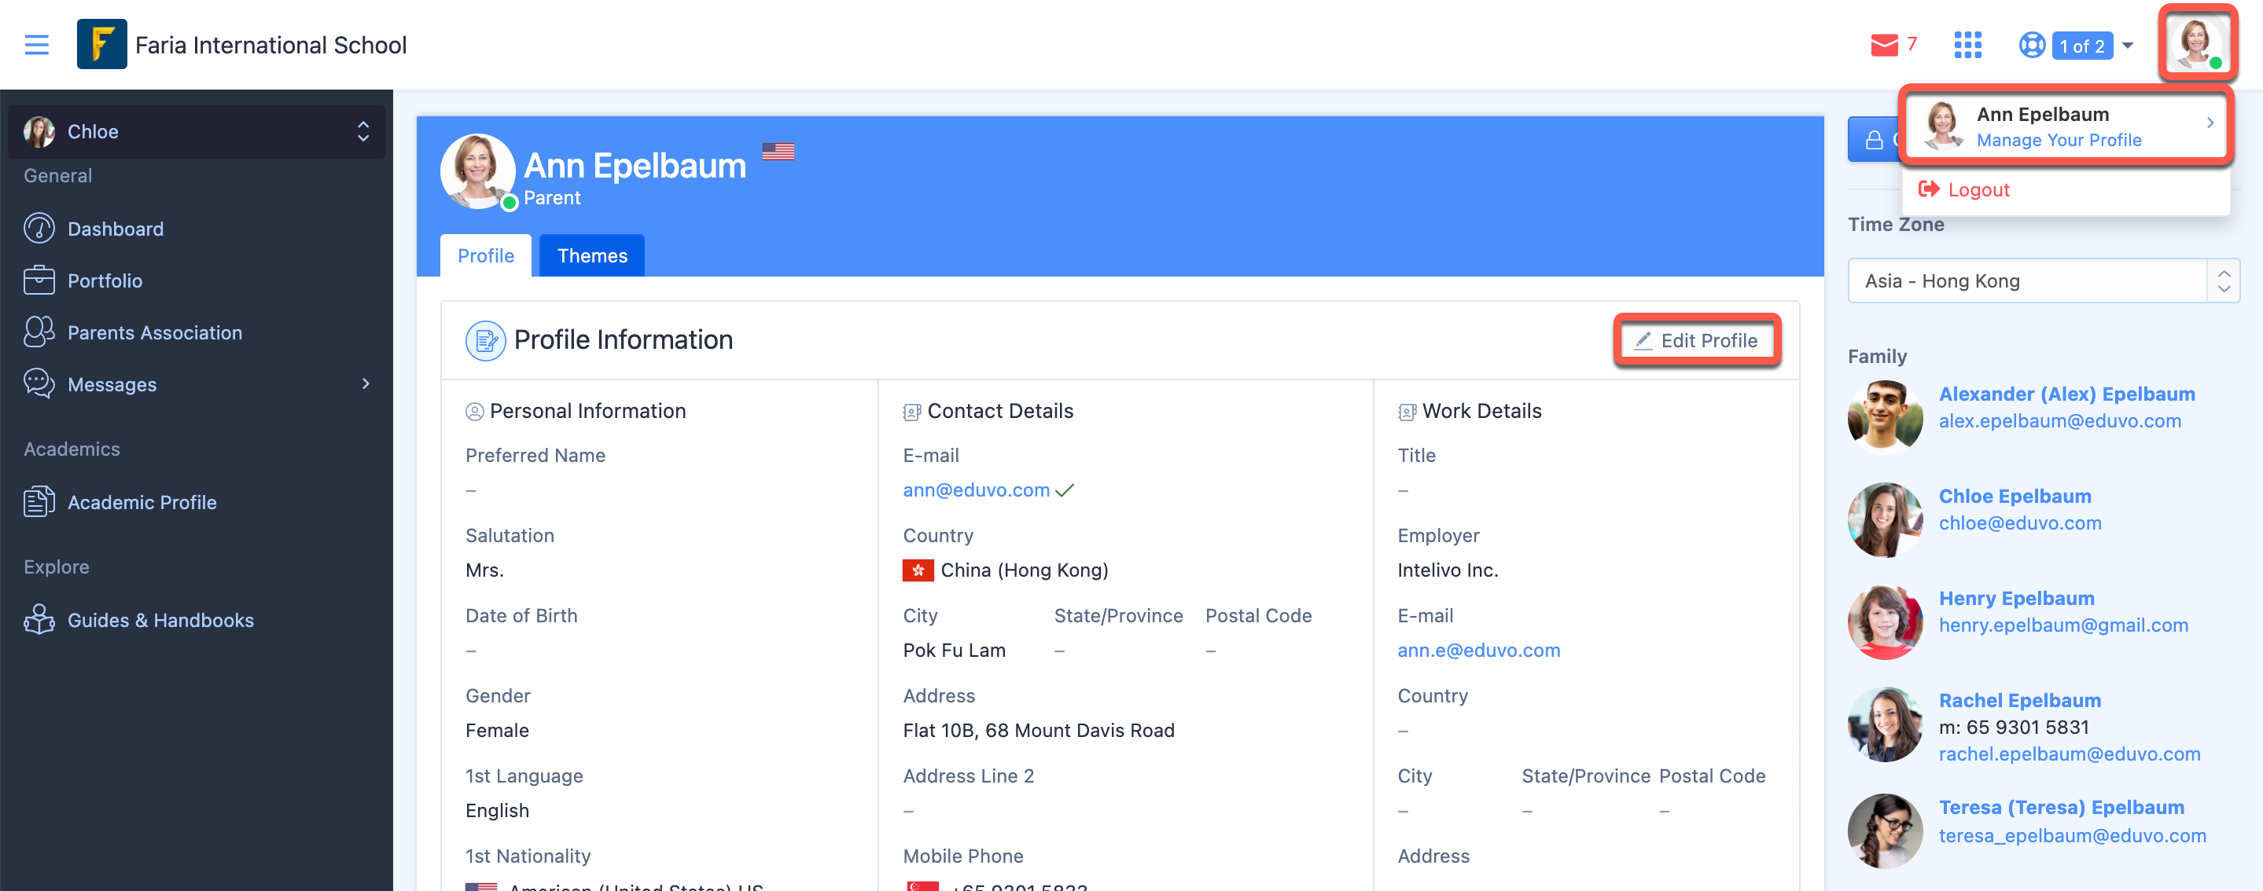Viewport: 2263px width, 891px height.
Task: Click the ann.e@eduvo.com work email link
Action: pyautogui.click(x=1478, y=651)
